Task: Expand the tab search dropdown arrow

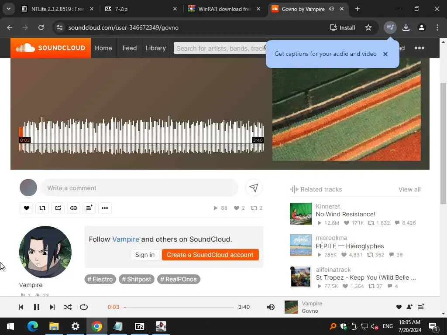Action: (9, 9)
